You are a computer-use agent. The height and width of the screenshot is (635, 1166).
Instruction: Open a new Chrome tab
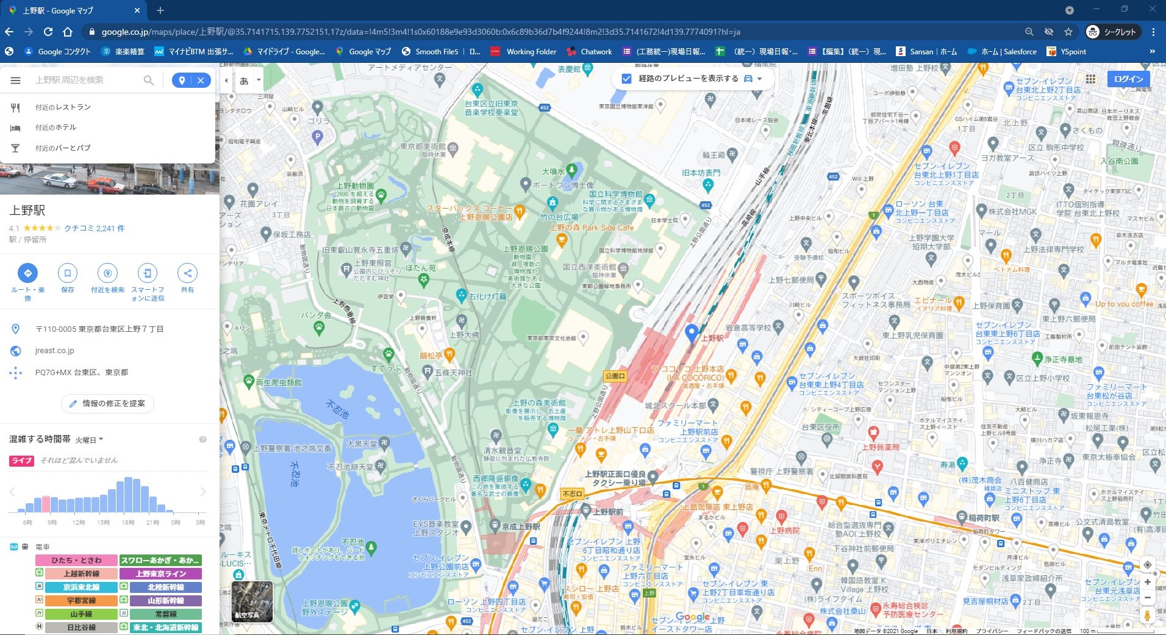tap(160, 10)
